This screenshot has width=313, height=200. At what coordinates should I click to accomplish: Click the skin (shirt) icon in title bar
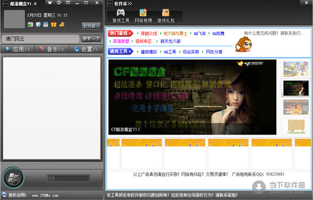(50, 3)
